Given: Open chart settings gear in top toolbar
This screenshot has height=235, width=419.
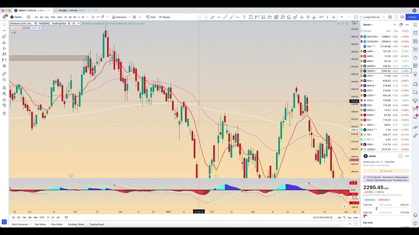Looking at the screenshot, I should tap(390, 17).
